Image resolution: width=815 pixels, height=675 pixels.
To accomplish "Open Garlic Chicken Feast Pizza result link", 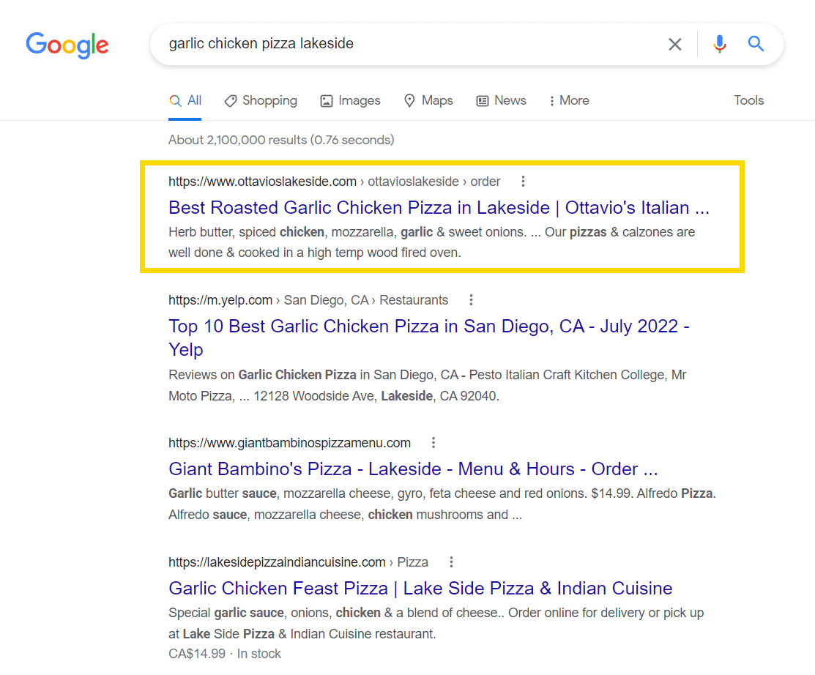I will [x=420, y=588].
